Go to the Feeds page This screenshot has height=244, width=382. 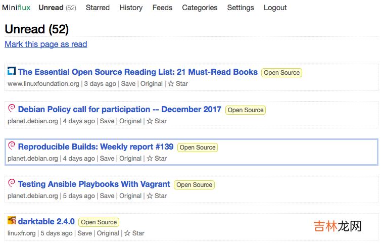point(162,8)
